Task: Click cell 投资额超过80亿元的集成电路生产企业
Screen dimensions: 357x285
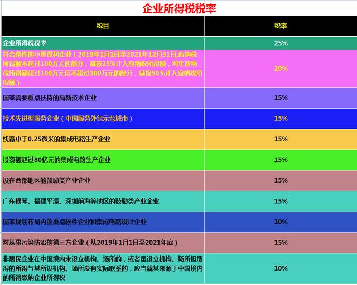Action: coord(103,160)
